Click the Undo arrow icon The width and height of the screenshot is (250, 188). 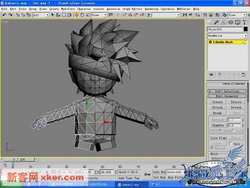coord(4,15)
